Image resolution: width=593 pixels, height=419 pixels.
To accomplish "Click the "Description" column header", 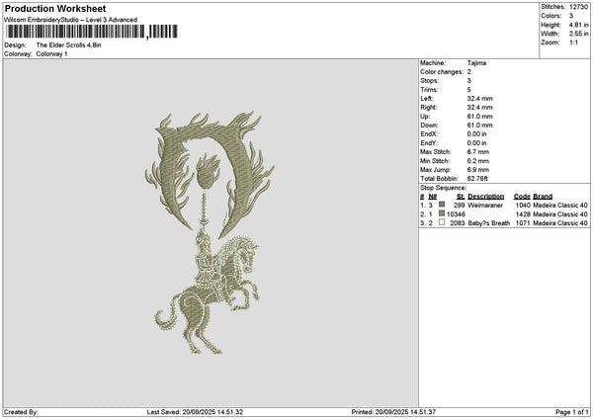I will point(486,197).
